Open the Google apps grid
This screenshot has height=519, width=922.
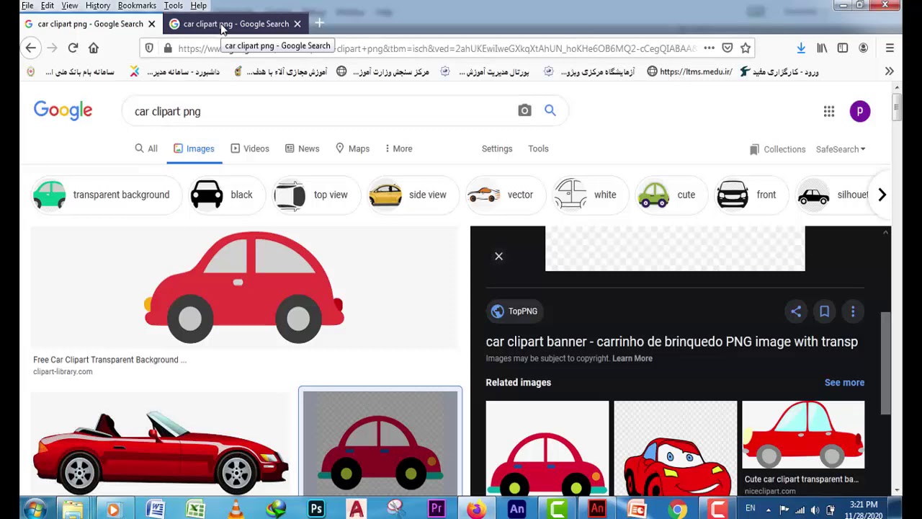pos(829,111)
